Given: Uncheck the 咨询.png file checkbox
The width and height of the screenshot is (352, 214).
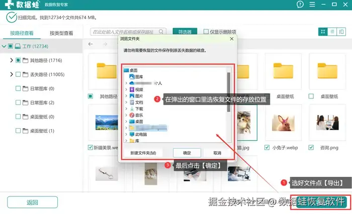Looking at the screenshot, I should point(311,147).
